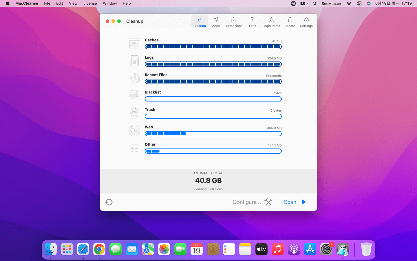This screenshot has height=261, width=417.
Task: Open the Files toolbar tab
Action: click(x=252, y=22)
